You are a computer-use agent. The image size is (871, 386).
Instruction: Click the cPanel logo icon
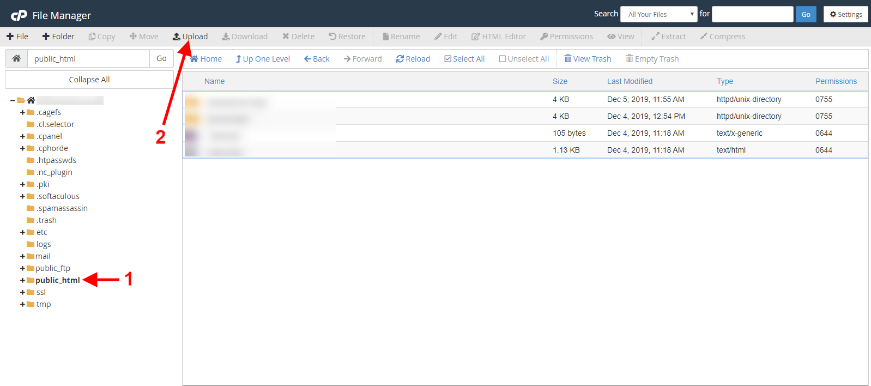click(x=19, y=15)
